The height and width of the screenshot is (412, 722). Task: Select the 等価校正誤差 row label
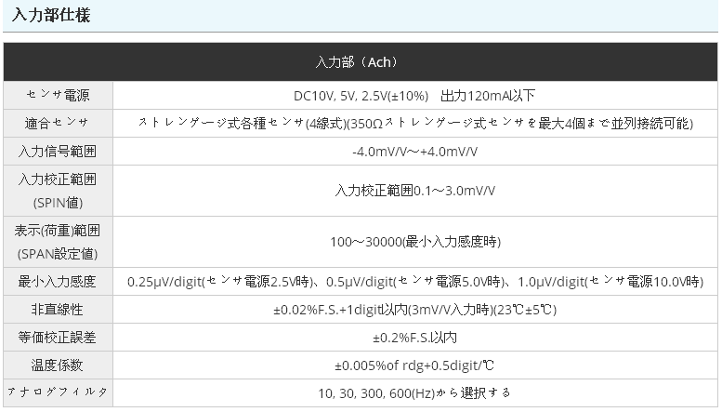[58, 338]
